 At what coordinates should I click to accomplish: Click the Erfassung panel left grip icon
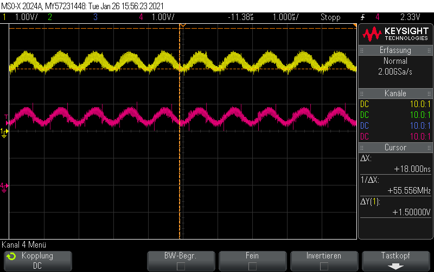[x=362, y=50]
